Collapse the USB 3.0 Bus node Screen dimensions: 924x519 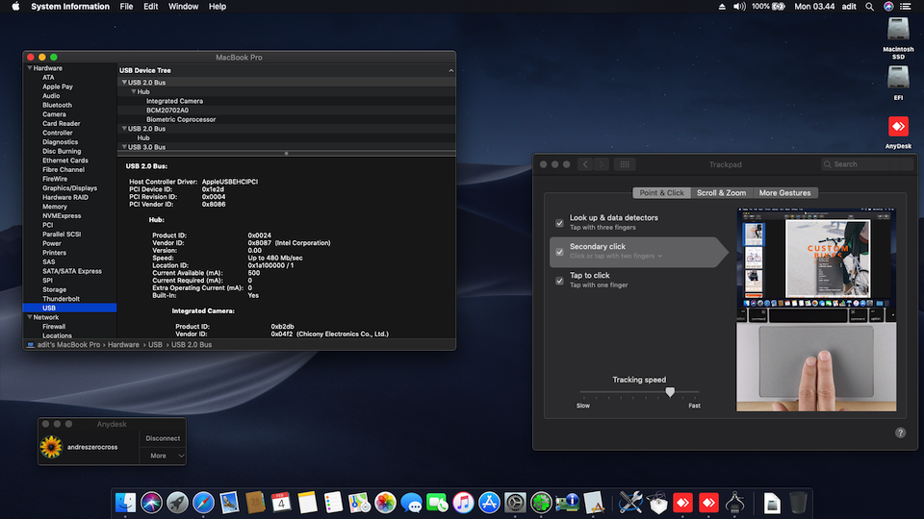tap(124, 147)
